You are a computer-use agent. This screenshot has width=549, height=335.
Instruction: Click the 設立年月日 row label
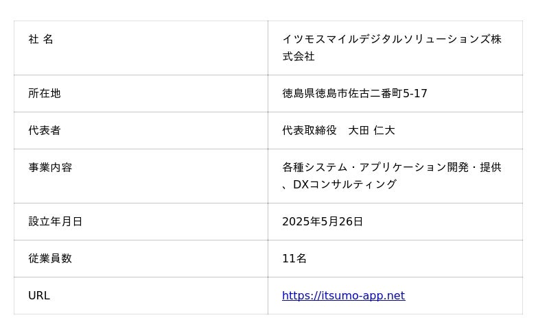(x=55, y=221)
